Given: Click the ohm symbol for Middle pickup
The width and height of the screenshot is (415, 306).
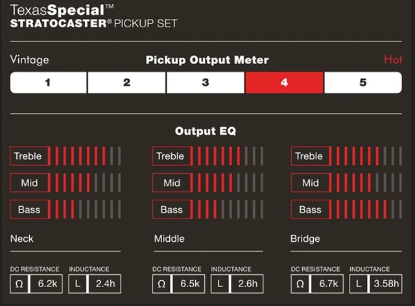Looking at the screenshot, I should tap(161, 284).
